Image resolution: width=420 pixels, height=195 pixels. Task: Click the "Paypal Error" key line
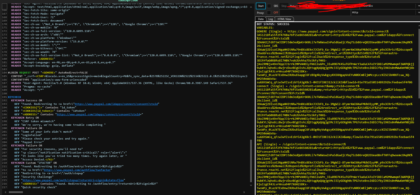[29, 142]
